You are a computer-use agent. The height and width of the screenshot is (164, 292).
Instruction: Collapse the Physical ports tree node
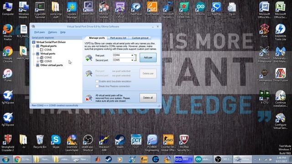[34, 46]
